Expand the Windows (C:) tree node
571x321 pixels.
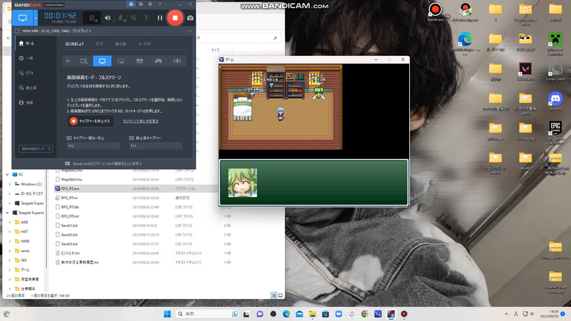pos(10,184)
